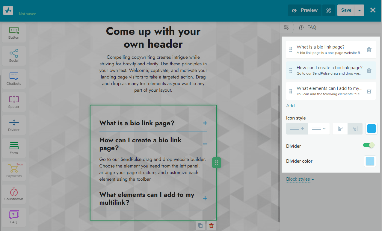Select chevron icon style option
Viewport: 382px width, 231px height.
[319, 129]
